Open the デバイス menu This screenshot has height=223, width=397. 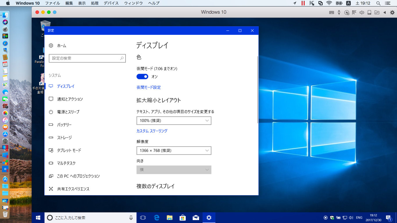tap(111, 3)
